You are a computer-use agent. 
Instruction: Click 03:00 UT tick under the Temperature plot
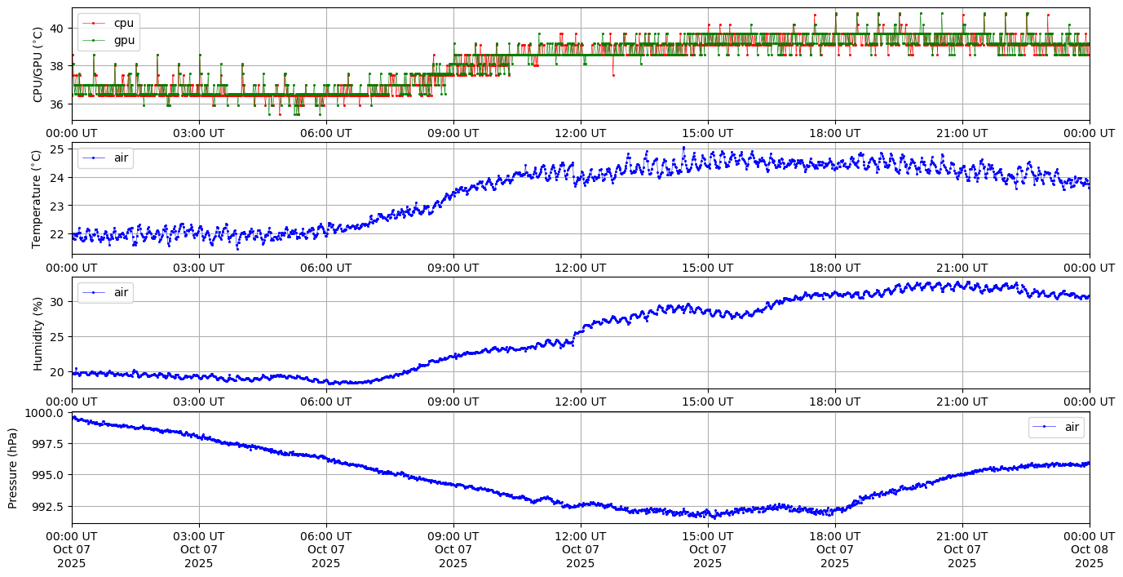tap(199, 267)
